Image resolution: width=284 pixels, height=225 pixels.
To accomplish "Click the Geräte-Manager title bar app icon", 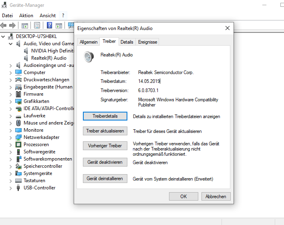I will 4,5.
